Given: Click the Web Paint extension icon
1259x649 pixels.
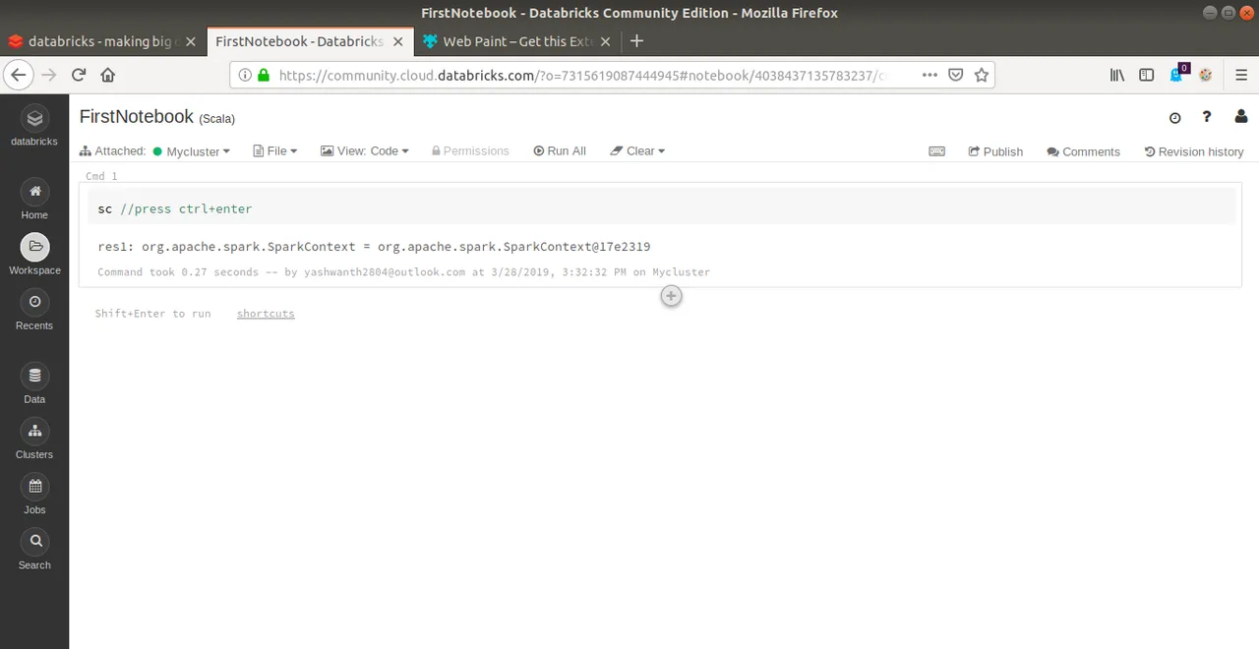Looking at the screenshot, I should (1206, 75).
